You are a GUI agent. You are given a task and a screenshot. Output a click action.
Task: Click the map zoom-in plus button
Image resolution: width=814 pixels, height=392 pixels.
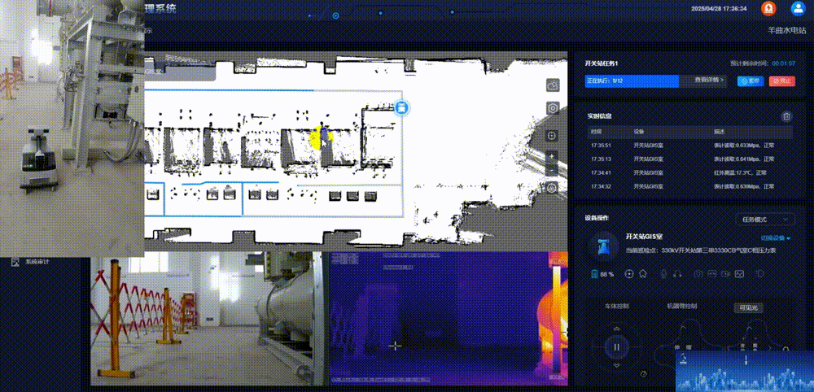[x=553, y=156]
